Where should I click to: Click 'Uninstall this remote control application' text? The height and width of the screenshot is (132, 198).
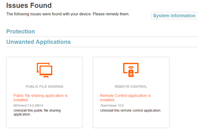pyautogui.click(x=131, y=110)
